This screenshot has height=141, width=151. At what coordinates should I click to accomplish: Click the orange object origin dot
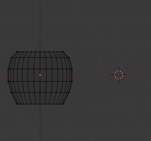coord(40,75)
